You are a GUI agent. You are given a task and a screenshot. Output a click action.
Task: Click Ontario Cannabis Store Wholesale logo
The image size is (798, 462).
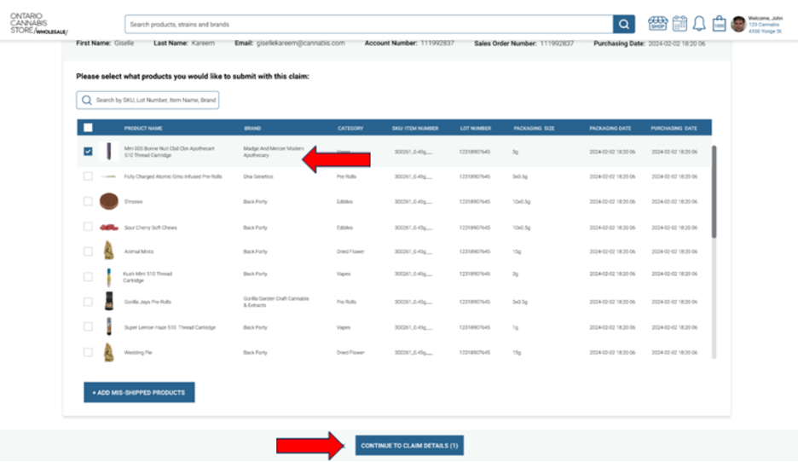pos(38,23)
